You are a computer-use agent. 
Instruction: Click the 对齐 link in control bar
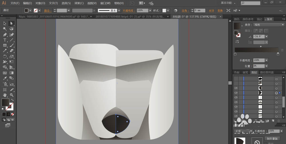click(211, 11)
